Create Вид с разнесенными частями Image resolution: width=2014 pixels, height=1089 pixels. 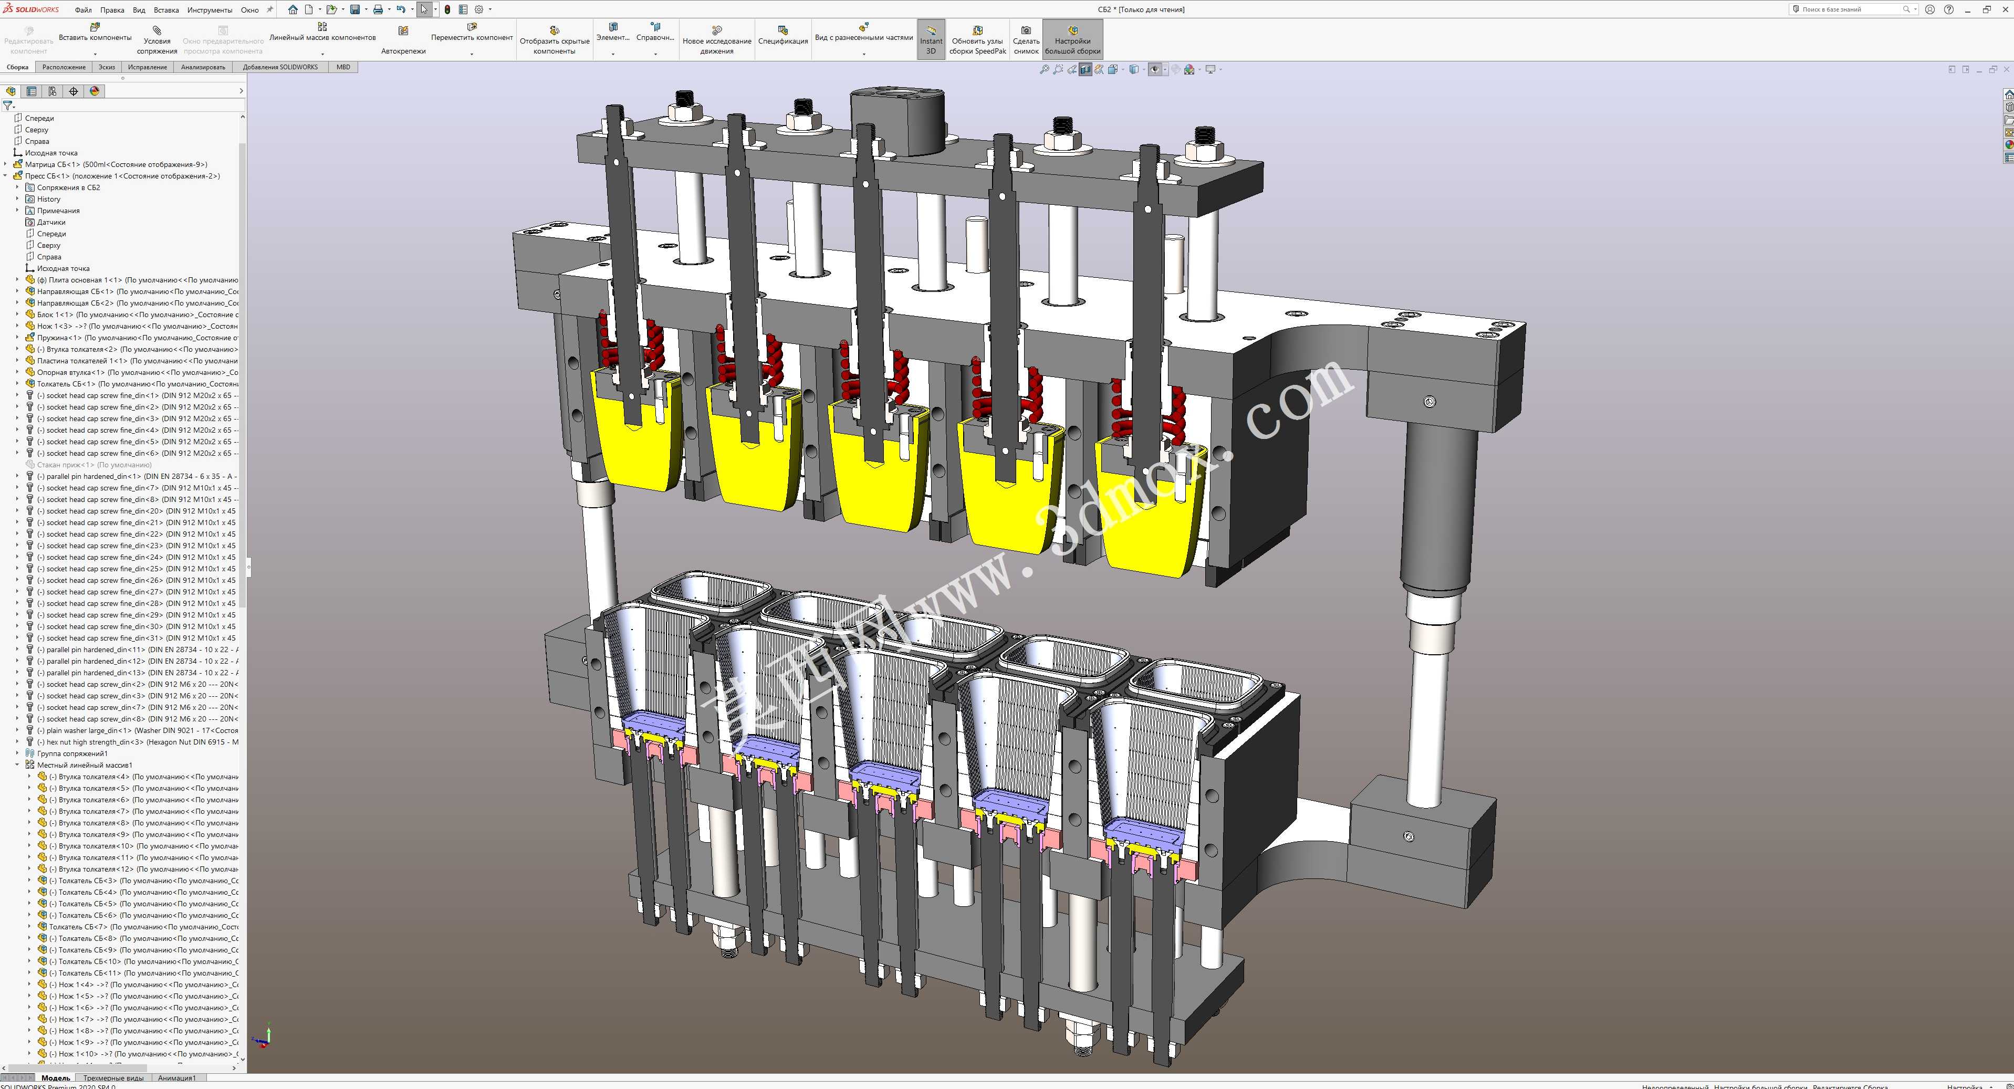tap(863, 32)
